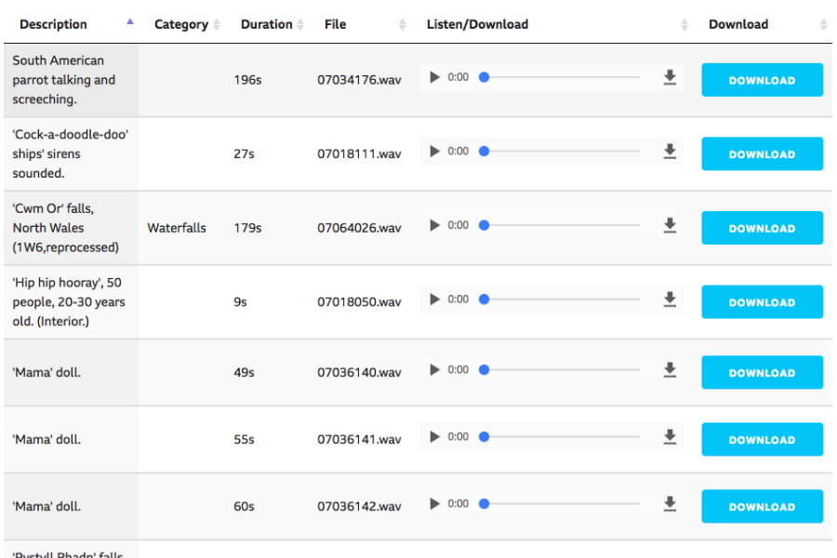Play the 55s 'Mama' doll audio
This screenshot has width=837, height=558.
434,437
